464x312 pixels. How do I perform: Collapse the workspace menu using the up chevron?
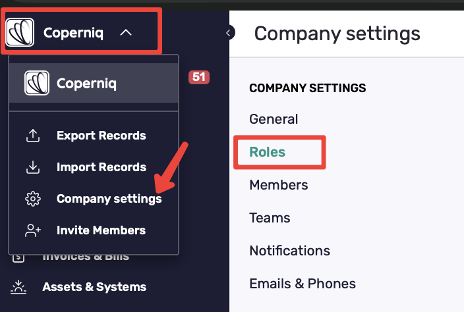point(126,32)
